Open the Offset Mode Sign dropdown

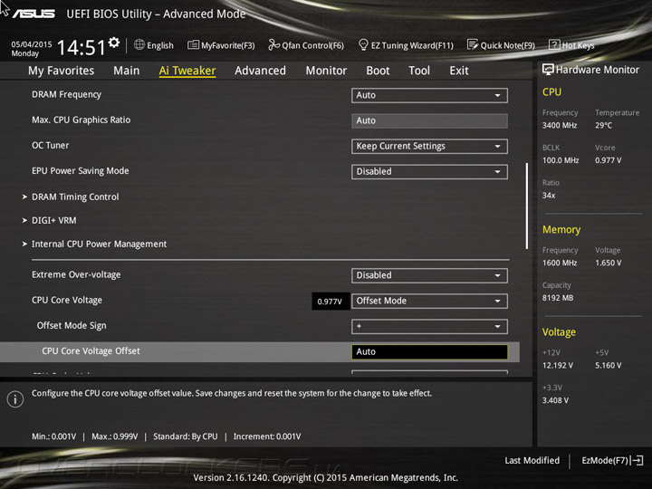(x=429, y=326)
